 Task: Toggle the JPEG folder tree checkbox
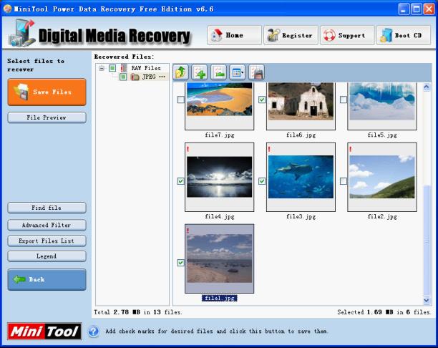pos(123,77)
